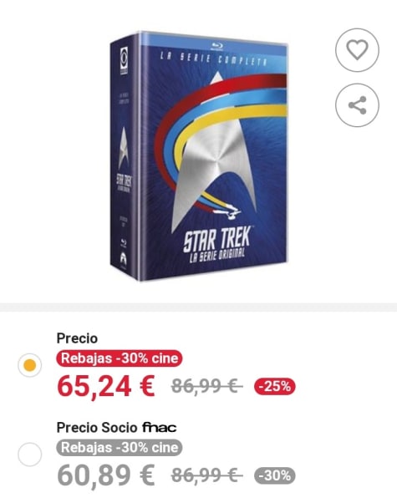Select the Precio Socio fnac radio button
Viewport: 397px width, 503px height.
click(30, 455)
